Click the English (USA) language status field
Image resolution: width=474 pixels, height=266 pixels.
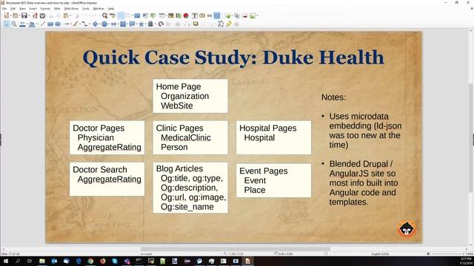380,254
